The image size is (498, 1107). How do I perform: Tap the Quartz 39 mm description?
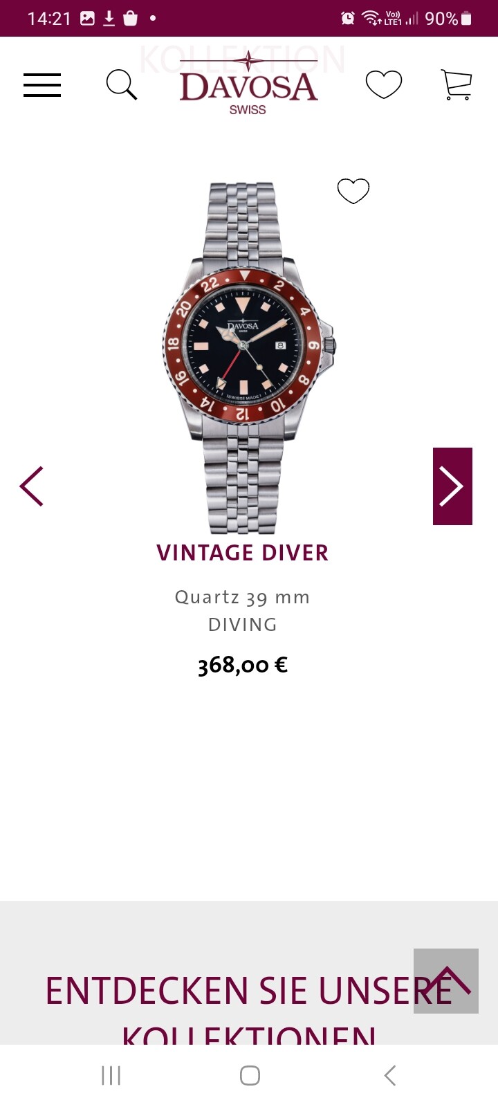tap(242, 597)
